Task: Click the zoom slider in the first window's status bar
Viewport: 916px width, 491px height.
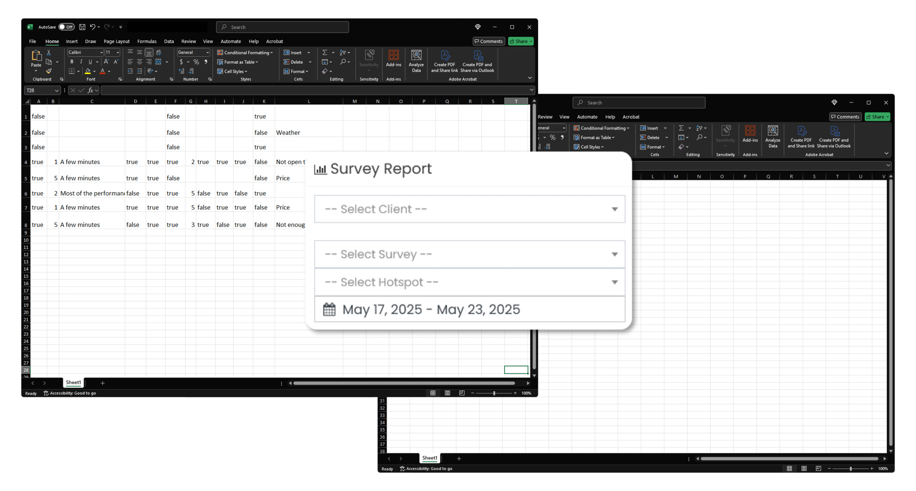Action: [494, 393]
